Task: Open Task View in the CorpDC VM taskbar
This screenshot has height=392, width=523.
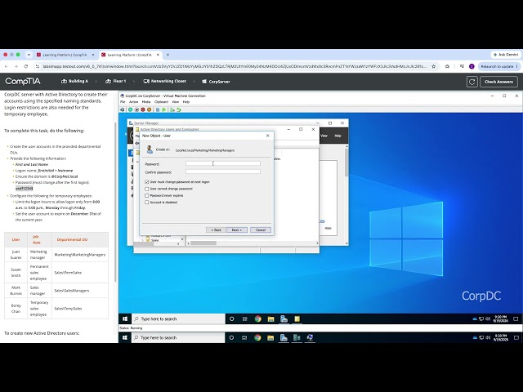Action: pyautogui.click(x=245, y=319)
